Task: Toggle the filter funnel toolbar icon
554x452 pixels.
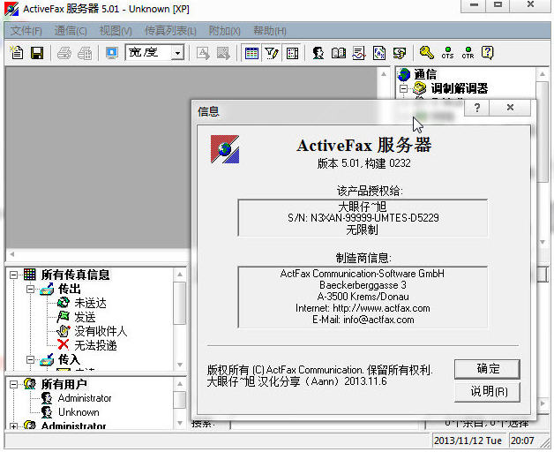Action: point(272,53)
